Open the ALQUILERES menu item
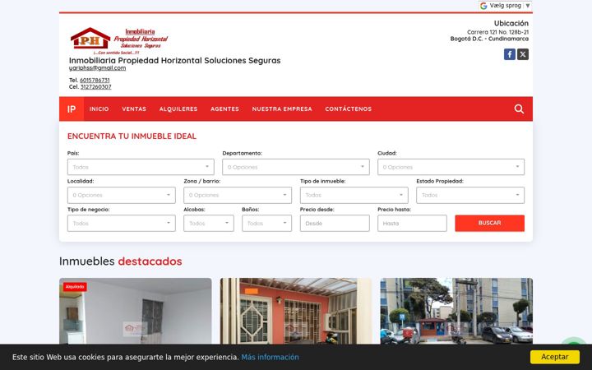The width and height of the screenshot is (592, 370). tap(178, 109)
